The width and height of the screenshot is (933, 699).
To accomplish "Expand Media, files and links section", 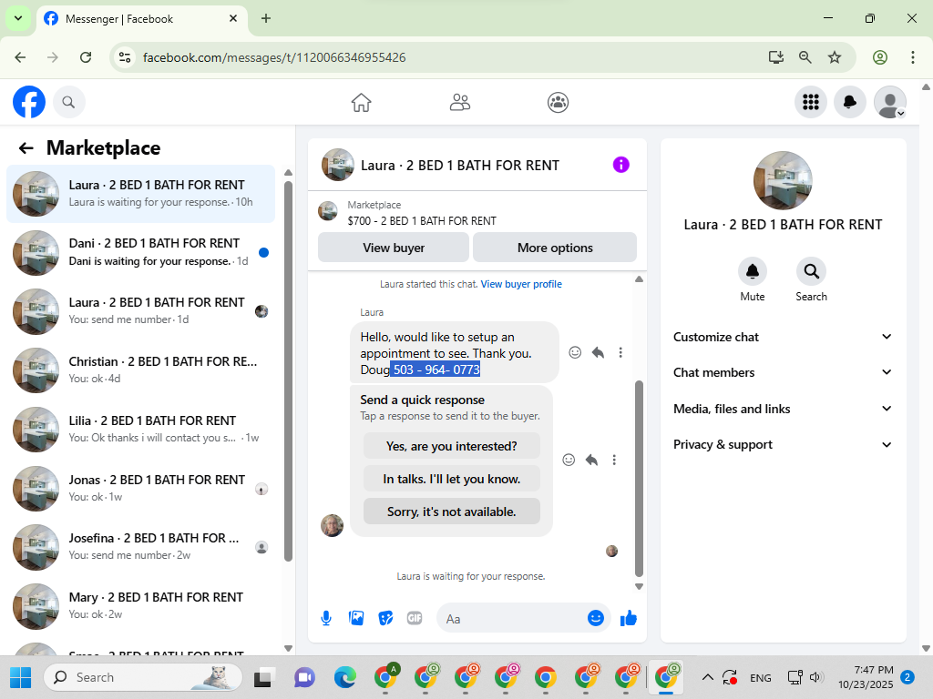I will (783, 409).
